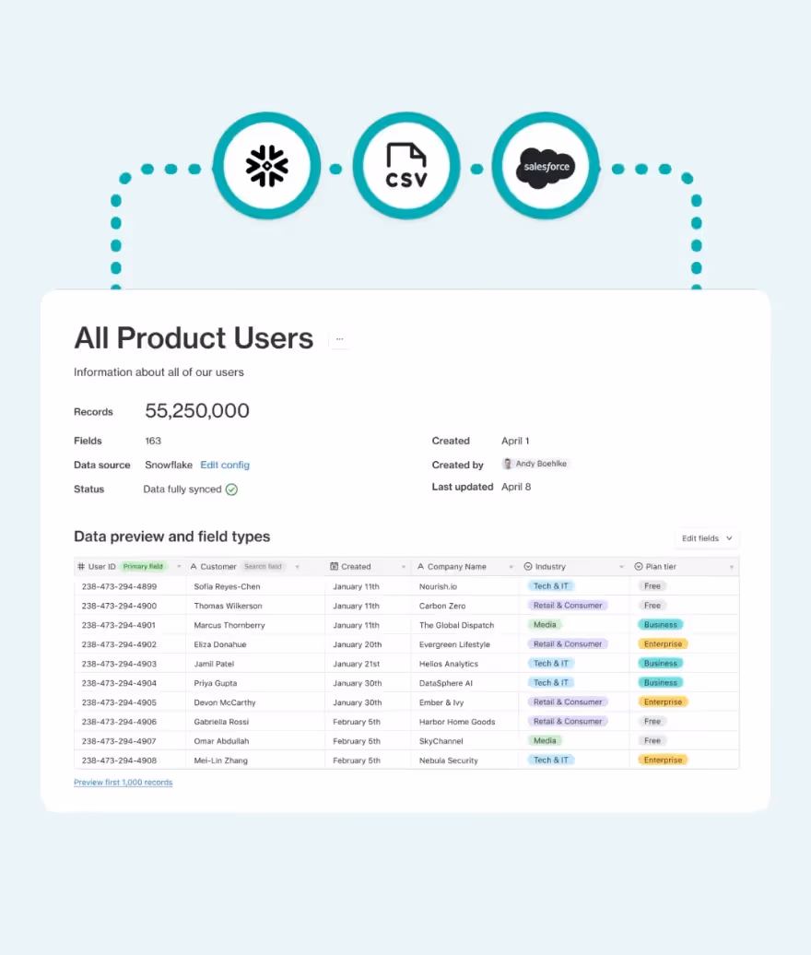Viewport: 811px width, 955px height.
Task: Click company SkyChannel
Action: (441, 741)
